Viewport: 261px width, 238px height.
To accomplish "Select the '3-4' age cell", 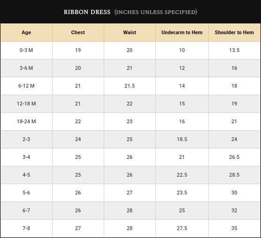I will tap(26, 157).
